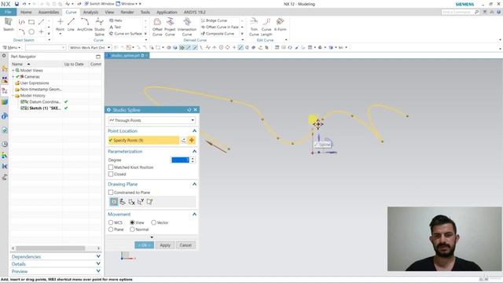Open the Menu button in top border bar
Image resolution: width=503 pixels, height=283 pixels.
click(12, 47)
